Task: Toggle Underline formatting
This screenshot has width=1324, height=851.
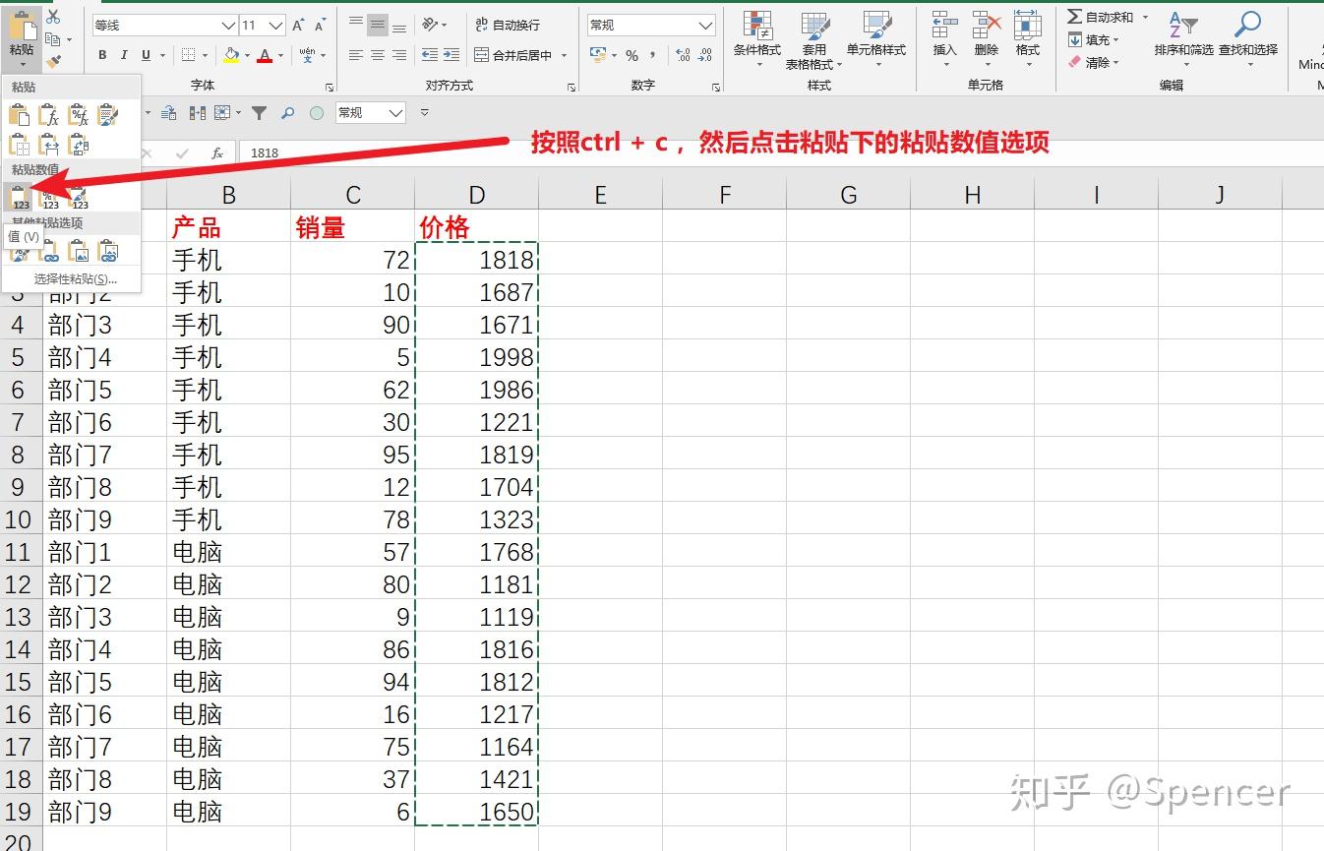Action: pyautogui.click(x=147, y=55)
